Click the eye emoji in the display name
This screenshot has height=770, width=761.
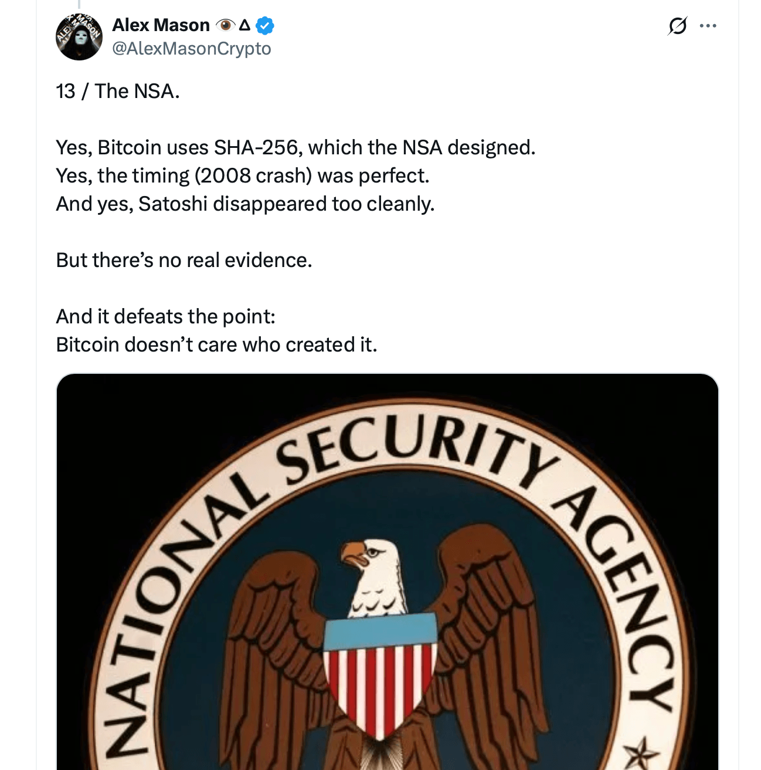(226, 25)
